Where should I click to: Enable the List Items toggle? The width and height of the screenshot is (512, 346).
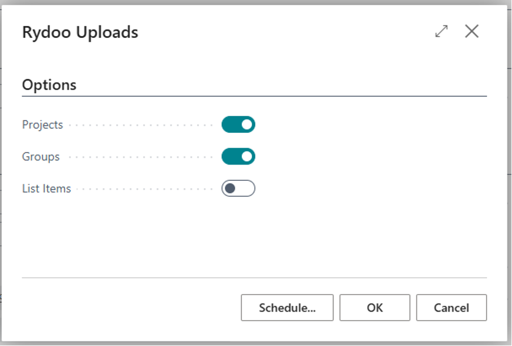pos(238,188)
